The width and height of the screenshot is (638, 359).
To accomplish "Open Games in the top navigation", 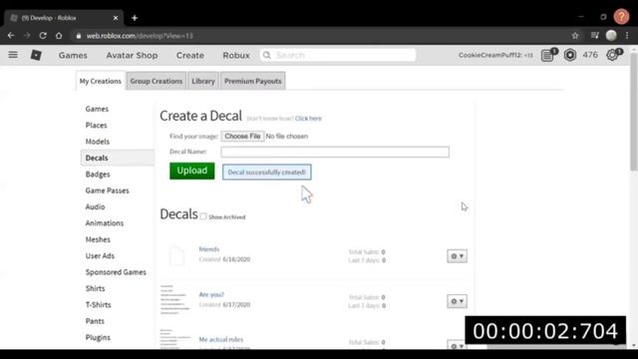I will (73, 55).
